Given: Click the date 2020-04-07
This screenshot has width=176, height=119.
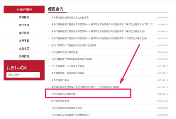Looking at the screenshot, I should point(163,115).
